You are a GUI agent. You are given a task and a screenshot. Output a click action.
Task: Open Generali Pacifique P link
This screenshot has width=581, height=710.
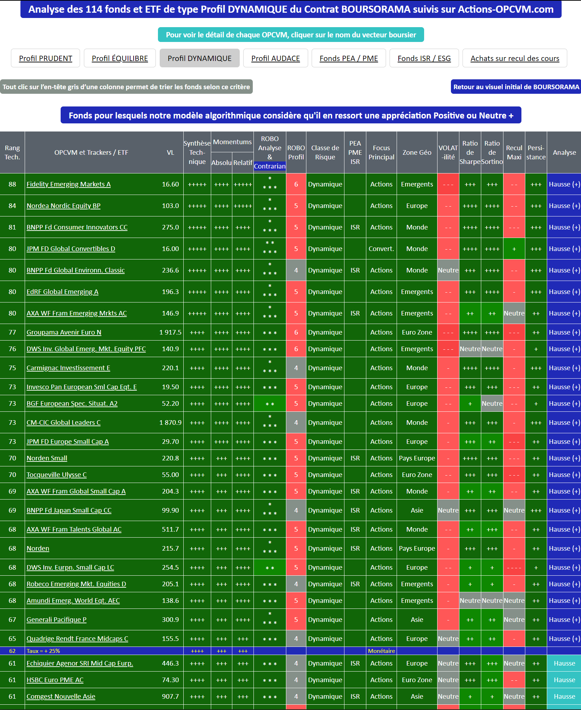point(57,619)
